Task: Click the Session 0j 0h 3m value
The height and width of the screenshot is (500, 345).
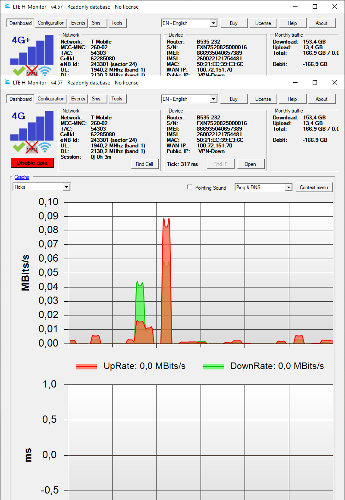Action: click(x=101, y=157)
